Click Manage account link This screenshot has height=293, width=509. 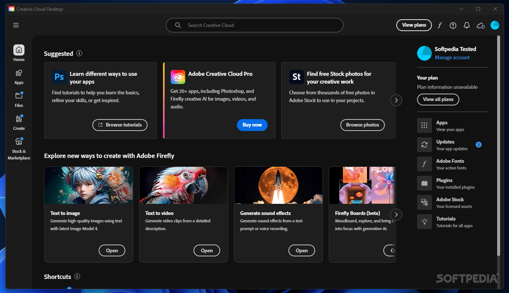452,57
